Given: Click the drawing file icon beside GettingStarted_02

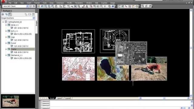Looking at the screenshot, I should click(6, 22).
